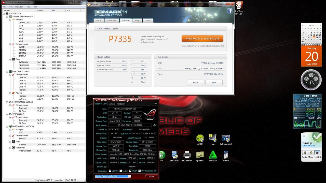Collapse ST2000DM001-1CH164 drive node

tap(7, 102)
